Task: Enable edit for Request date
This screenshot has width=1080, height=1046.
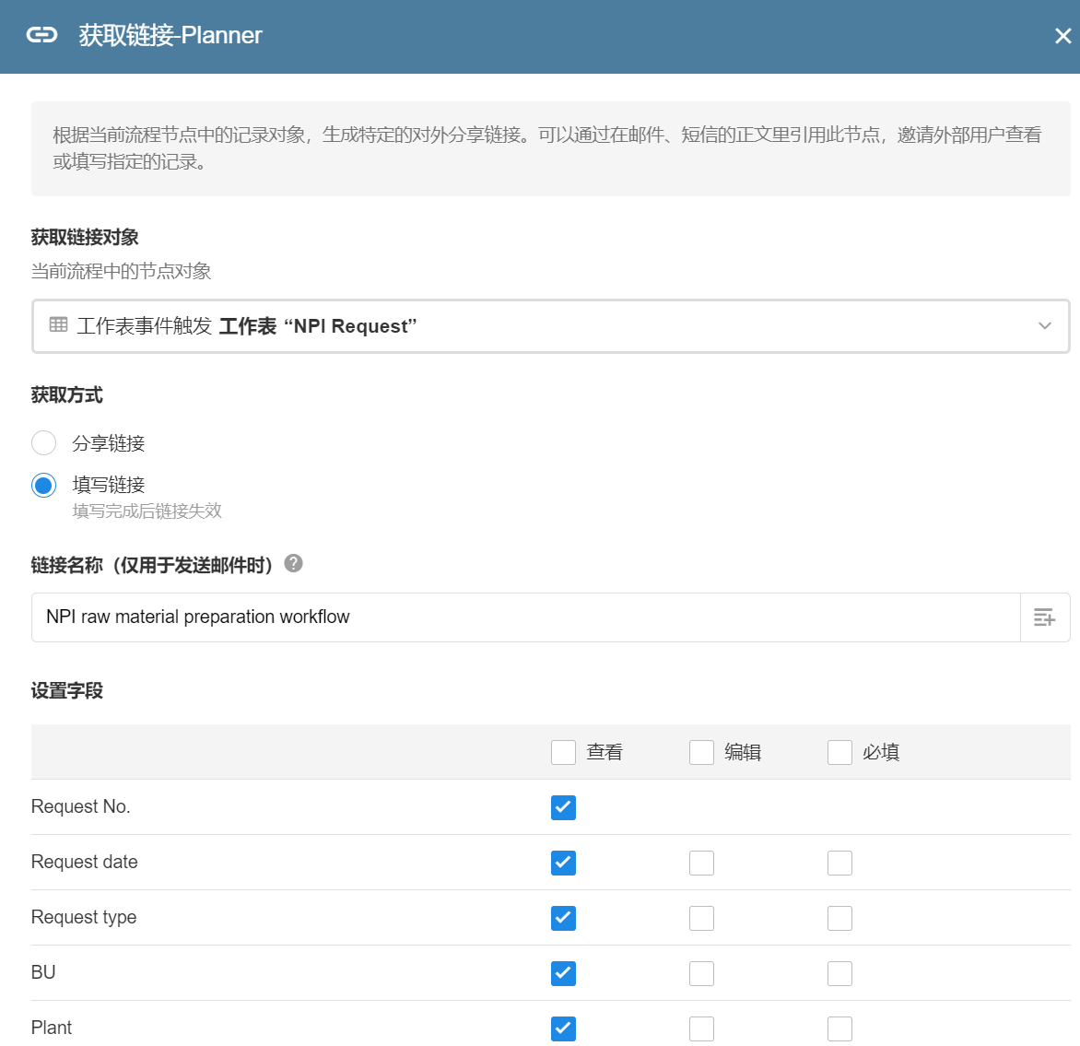Action: coord(701,863)
